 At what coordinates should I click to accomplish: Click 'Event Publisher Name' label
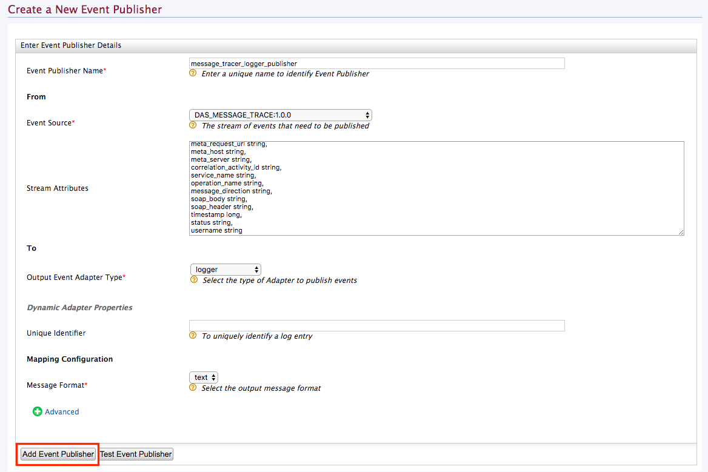tap(65, 71)
